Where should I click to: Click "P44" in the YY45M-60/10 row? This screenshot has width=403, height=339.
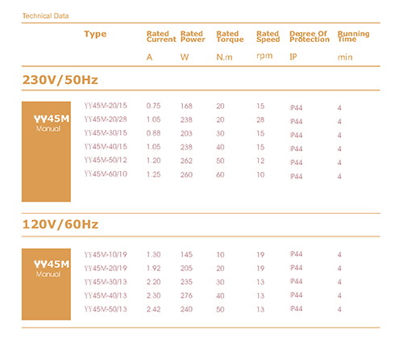297,176
